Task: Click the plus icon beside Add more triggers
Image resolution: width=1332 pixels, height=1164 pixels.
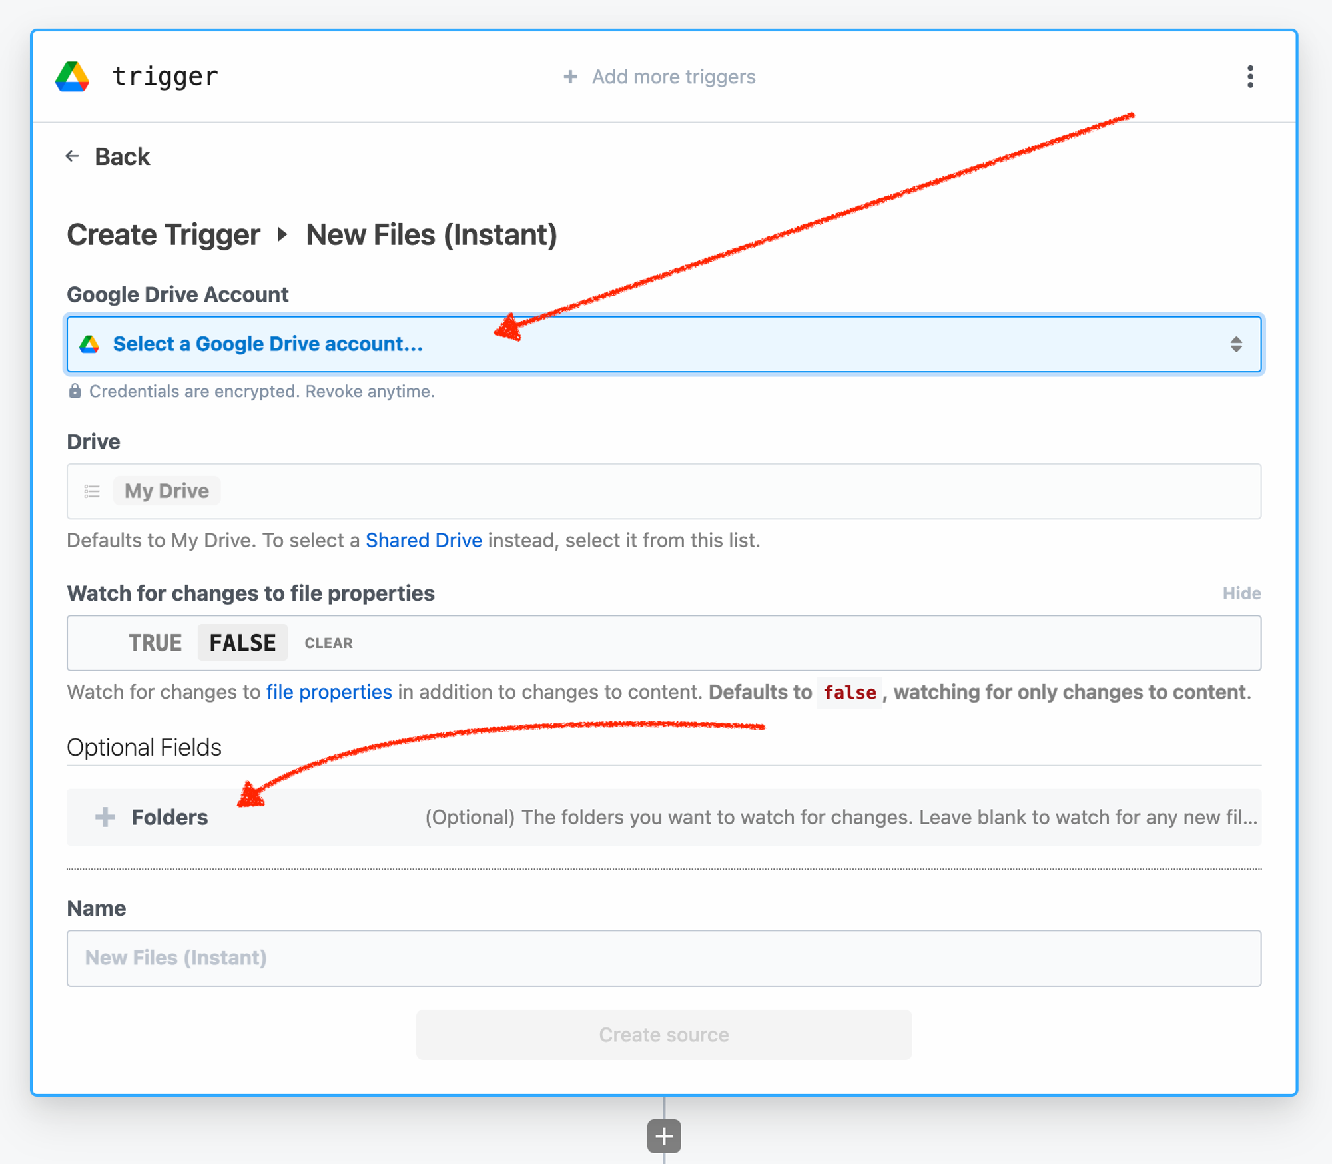Action: click(570, 77)
